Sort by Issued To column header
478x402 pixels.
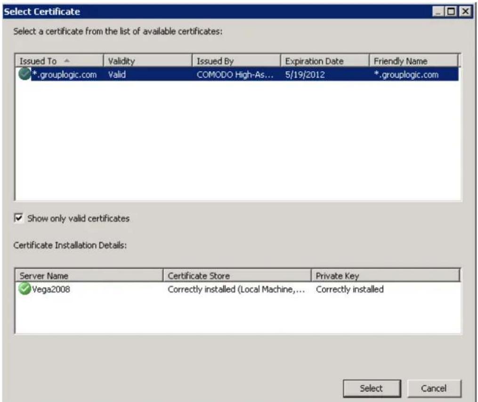tap(59, 61)
